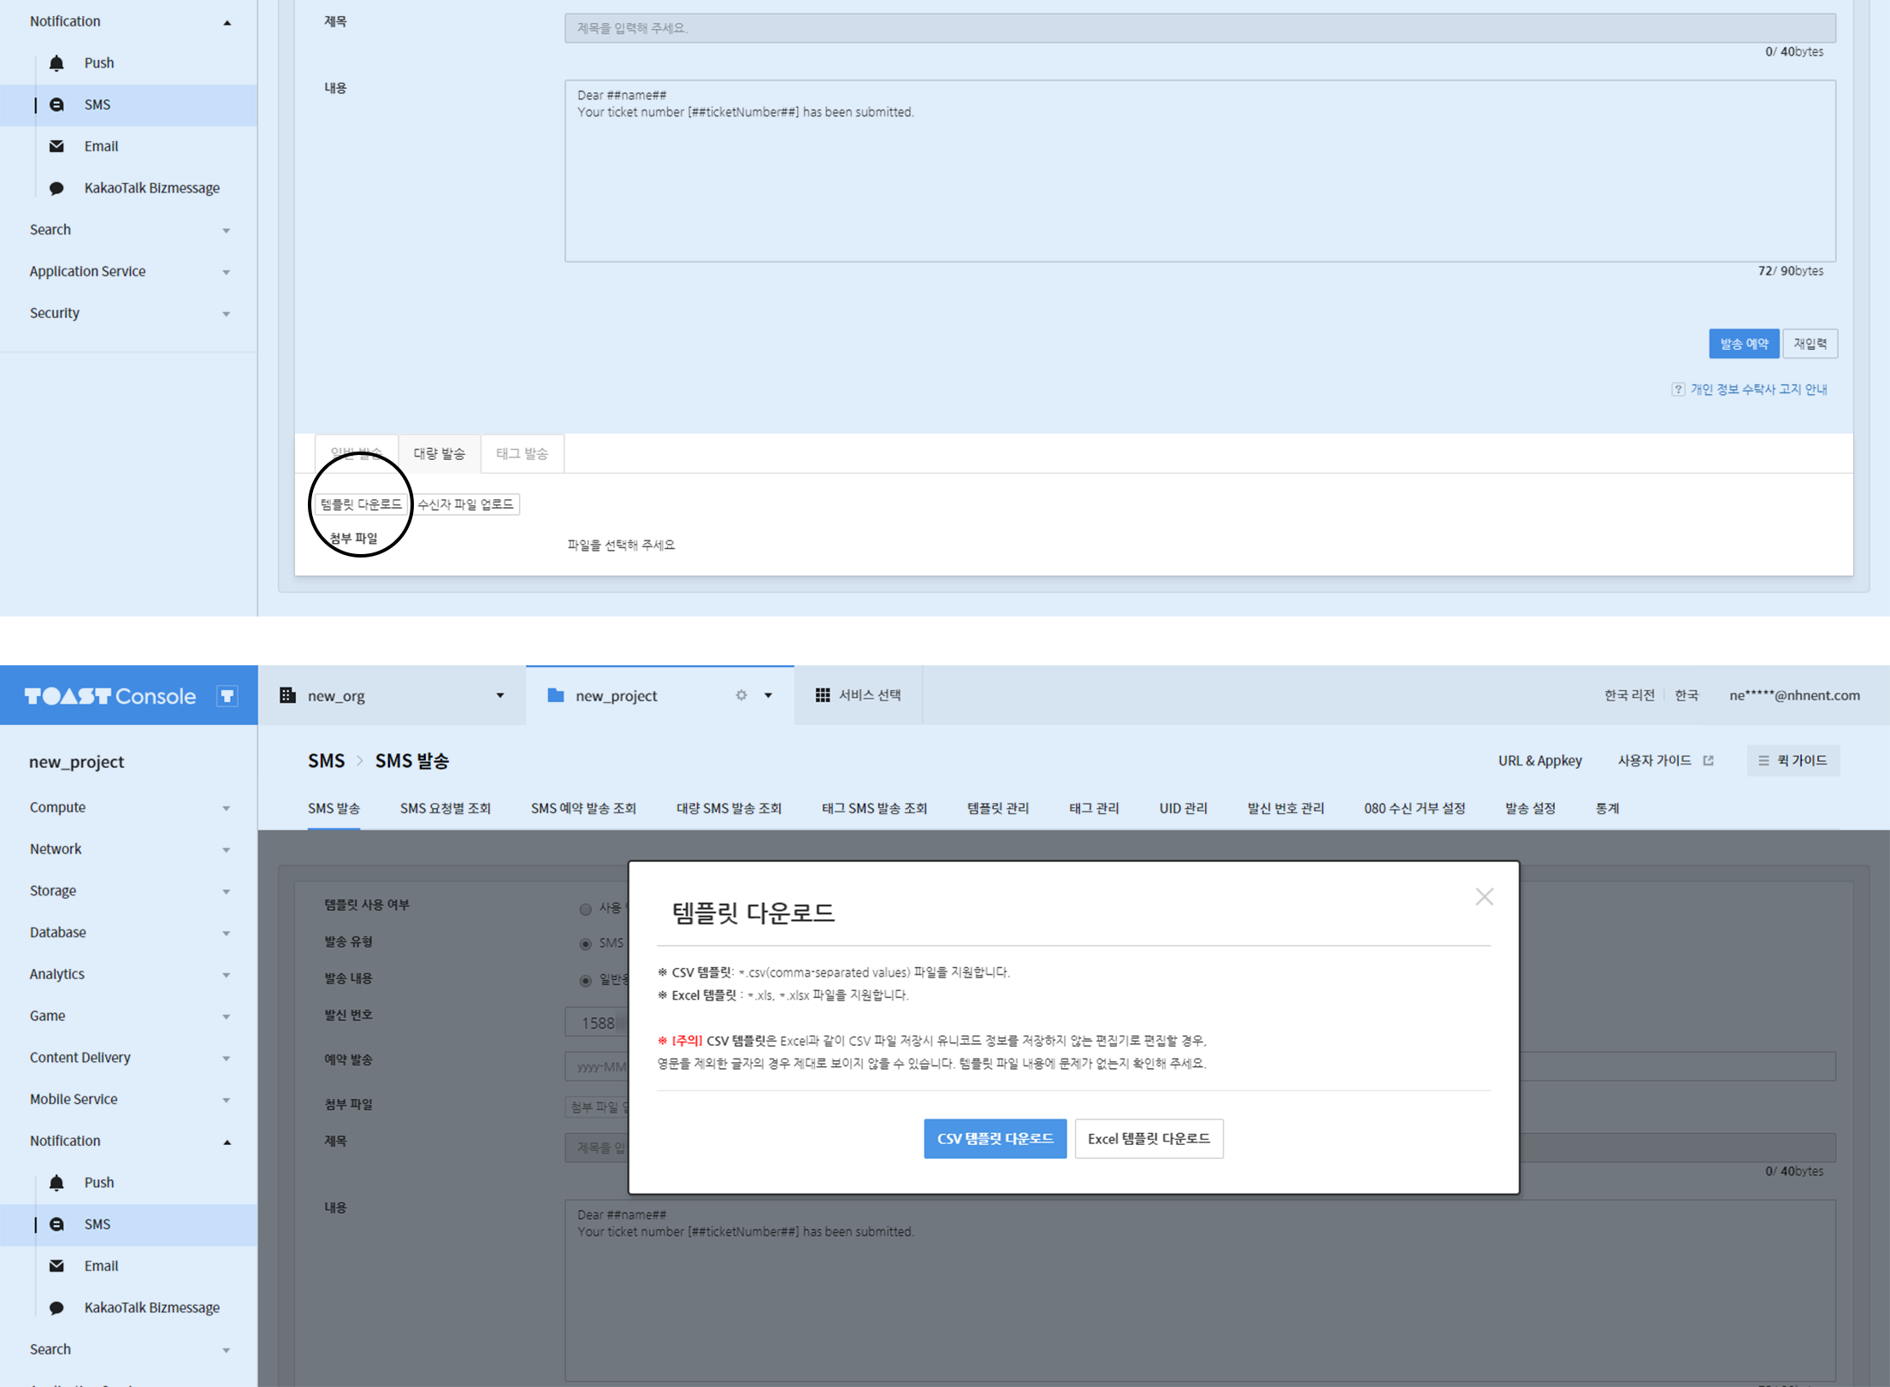Click the URL & Appkey link

pyautogui.click(x=1539, y=760)
